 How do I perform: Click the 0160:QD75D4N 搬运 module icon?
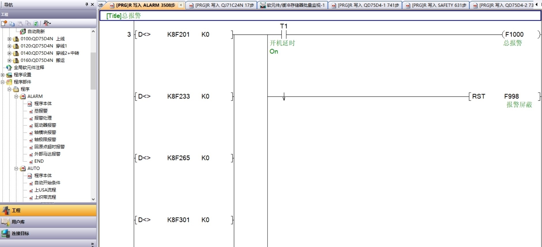point(16,60)
